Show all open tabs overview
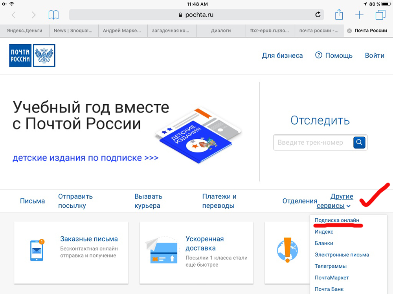The image size is (393, 294). [x=380, y=15]
